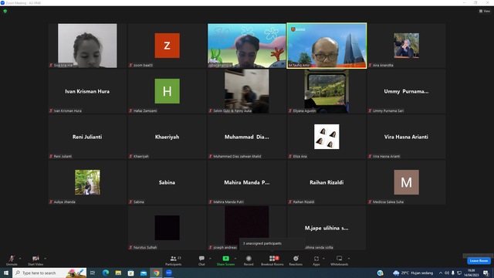Viewport: 494px width, 278px height.
Task: Open Whiteboards
Action: coord(340,260)
